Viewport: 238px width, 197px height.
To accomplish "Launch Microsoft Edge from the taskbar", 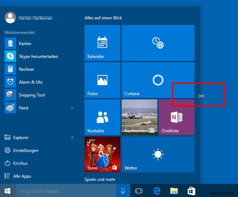I will 156,191.
